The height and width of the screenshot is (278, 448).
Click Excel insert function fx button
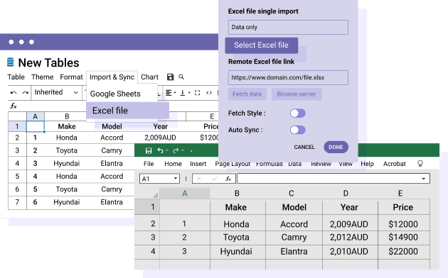pyautogui.click(x=228, y=179)
